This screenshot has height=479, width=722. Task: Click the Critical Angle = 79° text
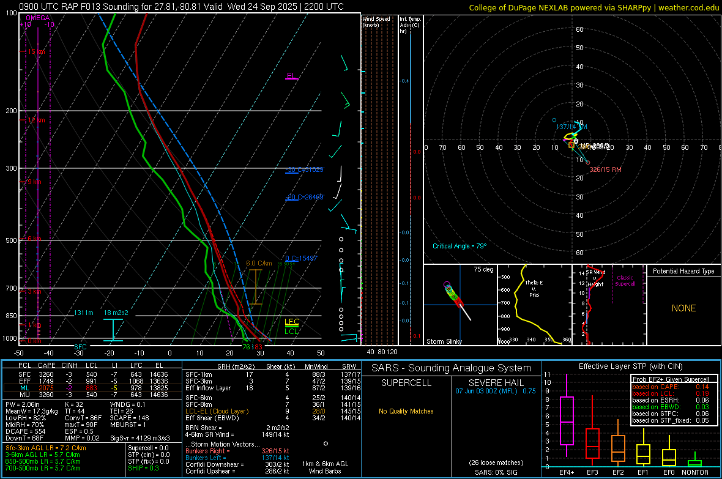[460, 246]
